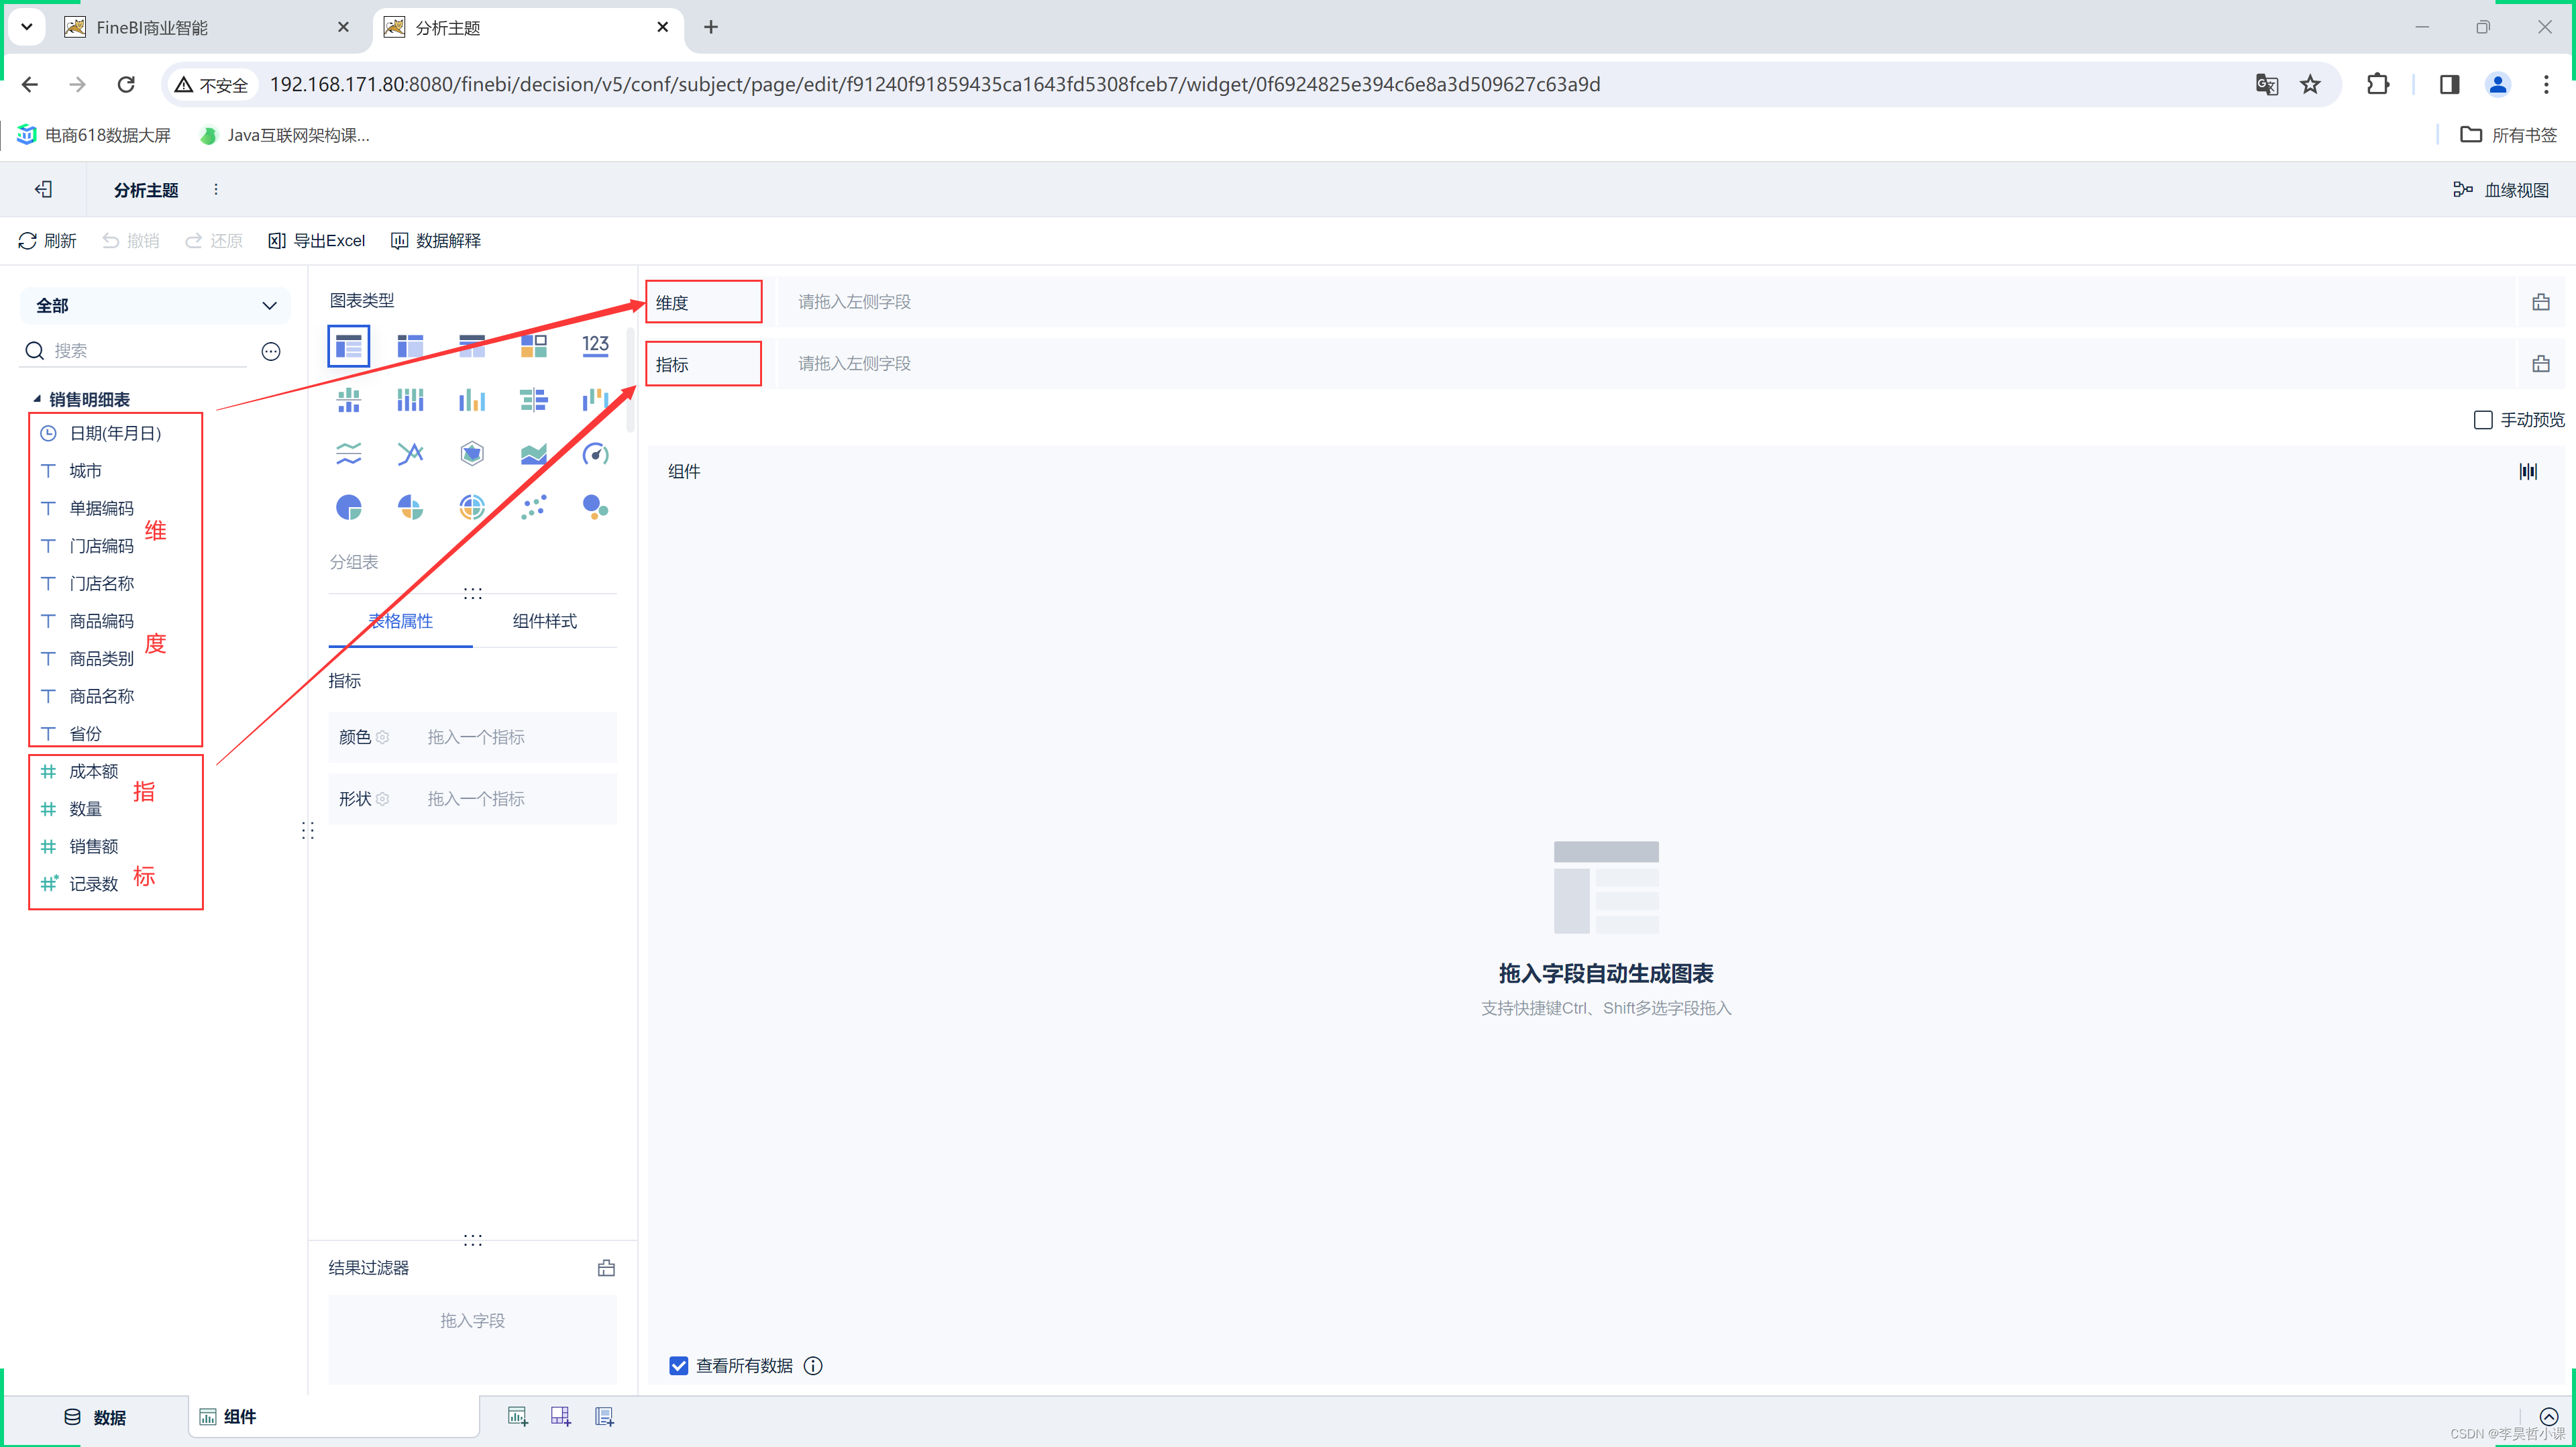
Task: Select the 城市 field
Action: tap(85, 471)
